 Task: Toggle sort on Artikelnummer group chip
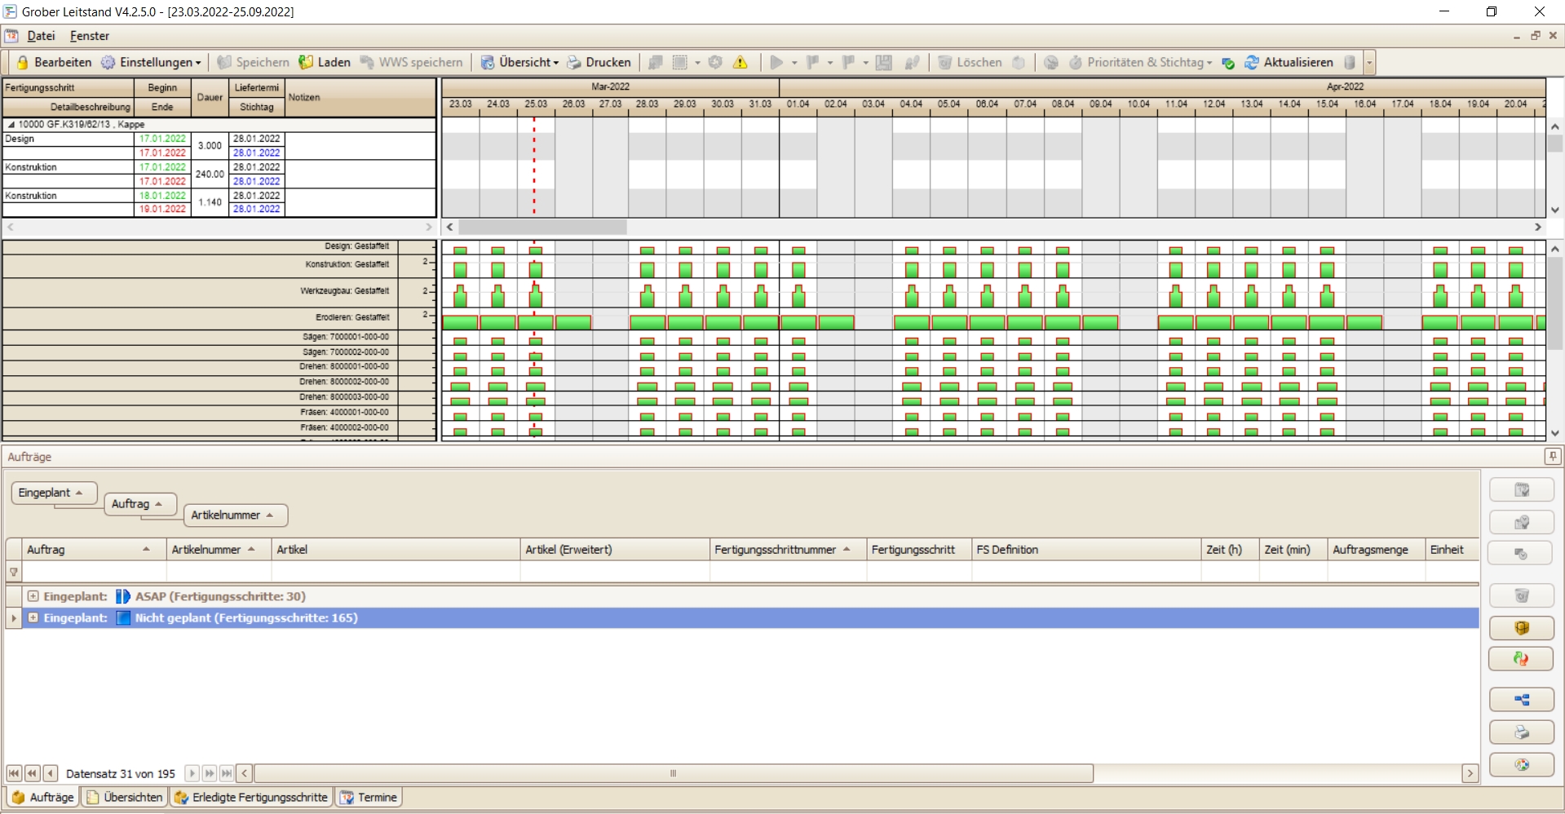[235, 515]
